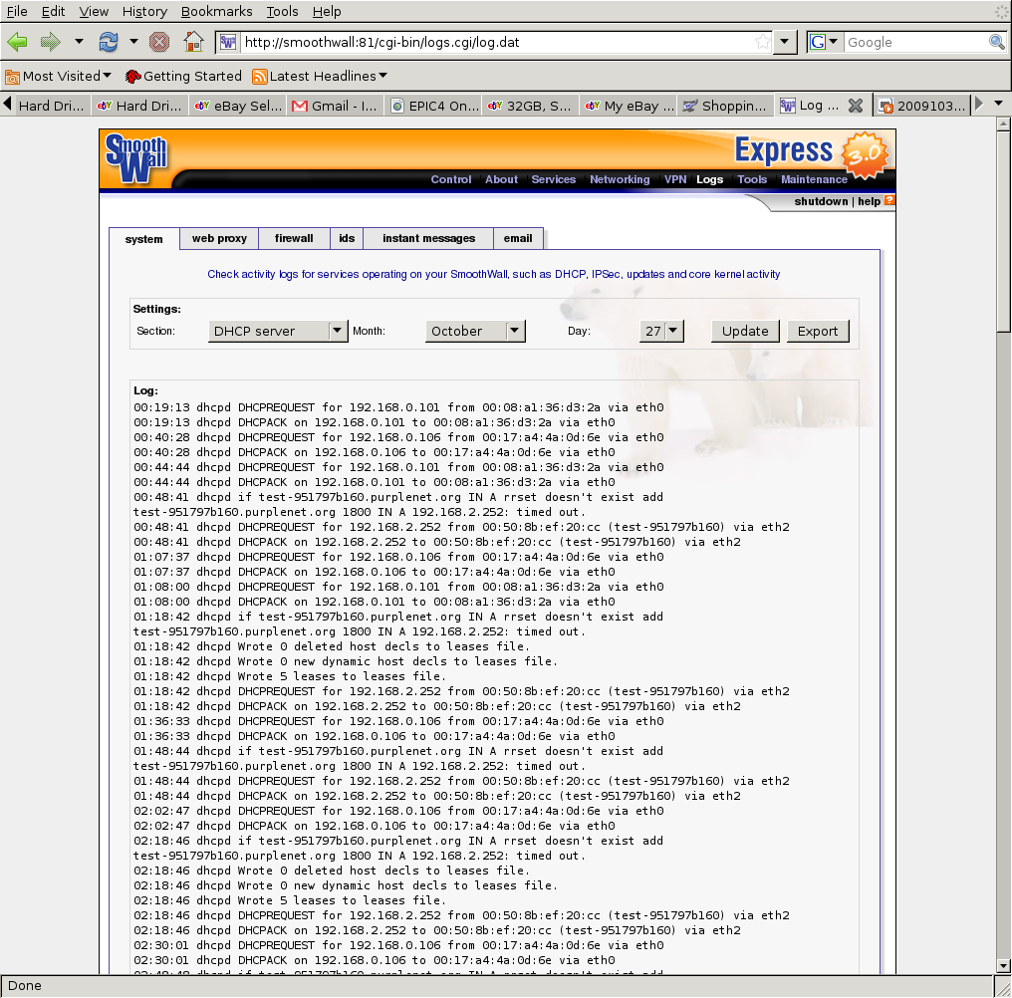This screenshot has width=1012, height=998.
Task: Click the Networking navigation link
Action: 619,179
